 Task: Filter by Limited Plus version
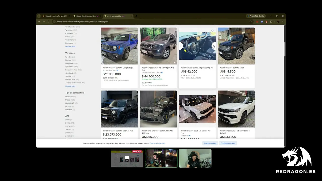click(72, 80)
